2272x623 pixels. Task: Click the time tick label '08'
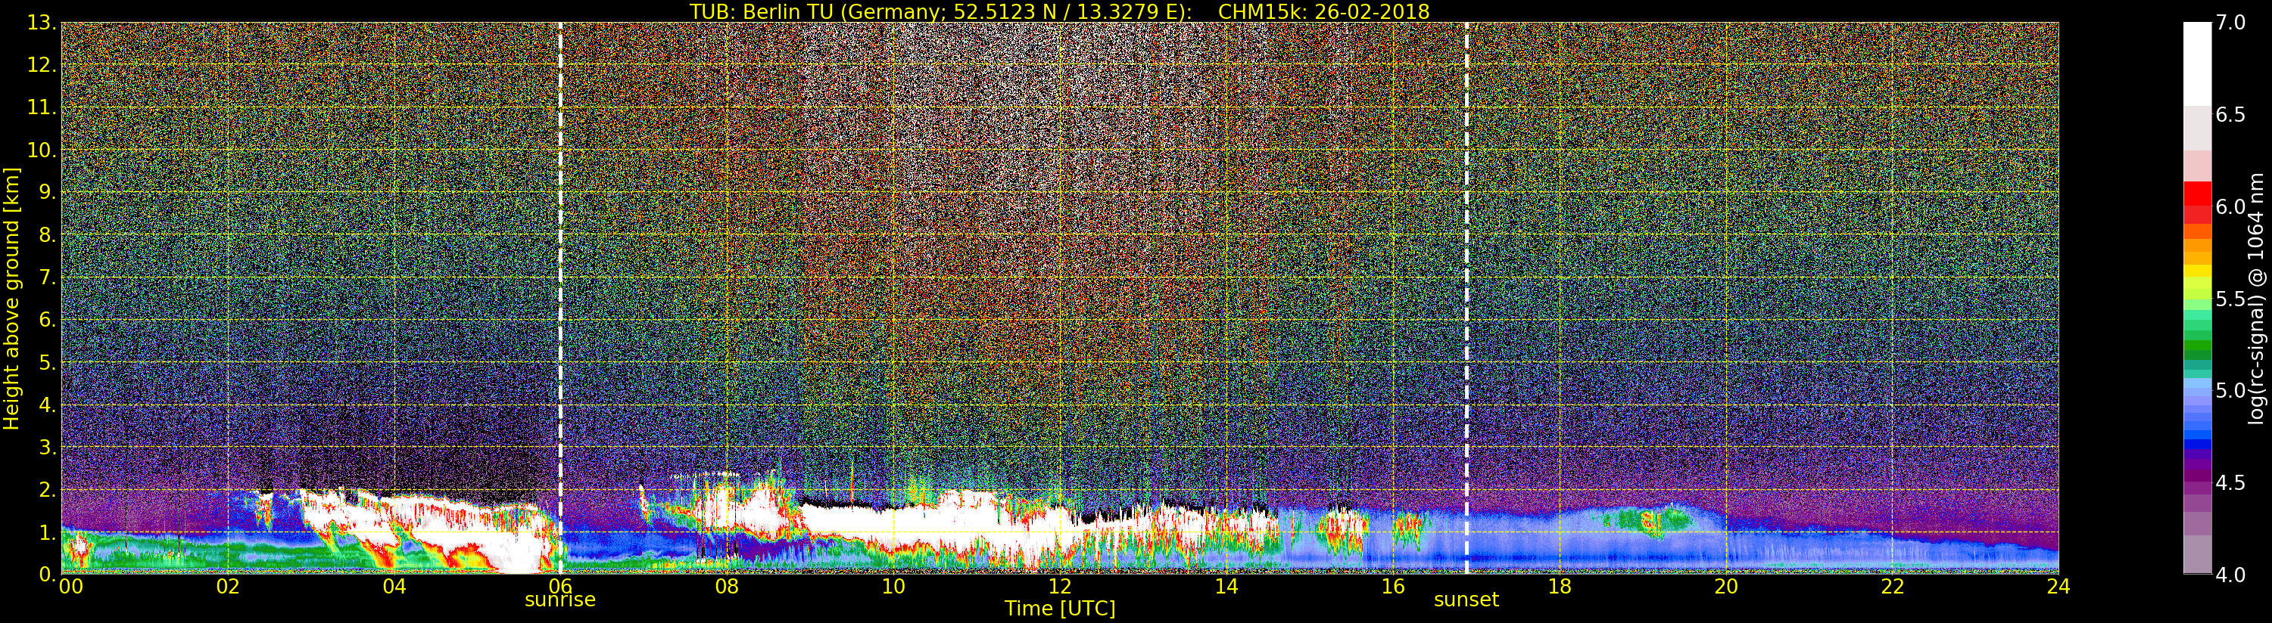727,587
